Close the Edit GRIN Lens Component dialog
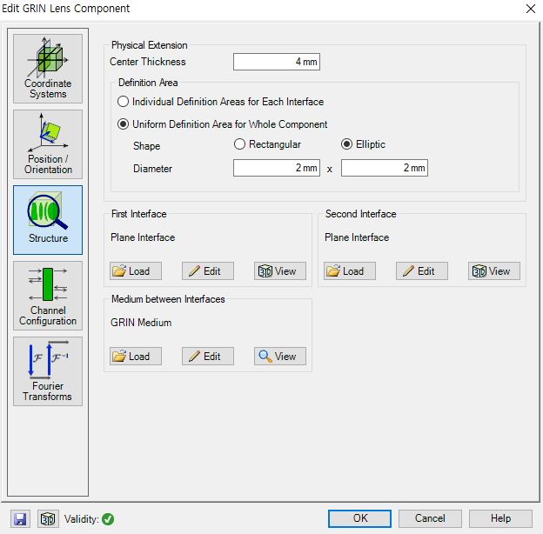Viewport: 543px width, 534px height. coord(531,9)
